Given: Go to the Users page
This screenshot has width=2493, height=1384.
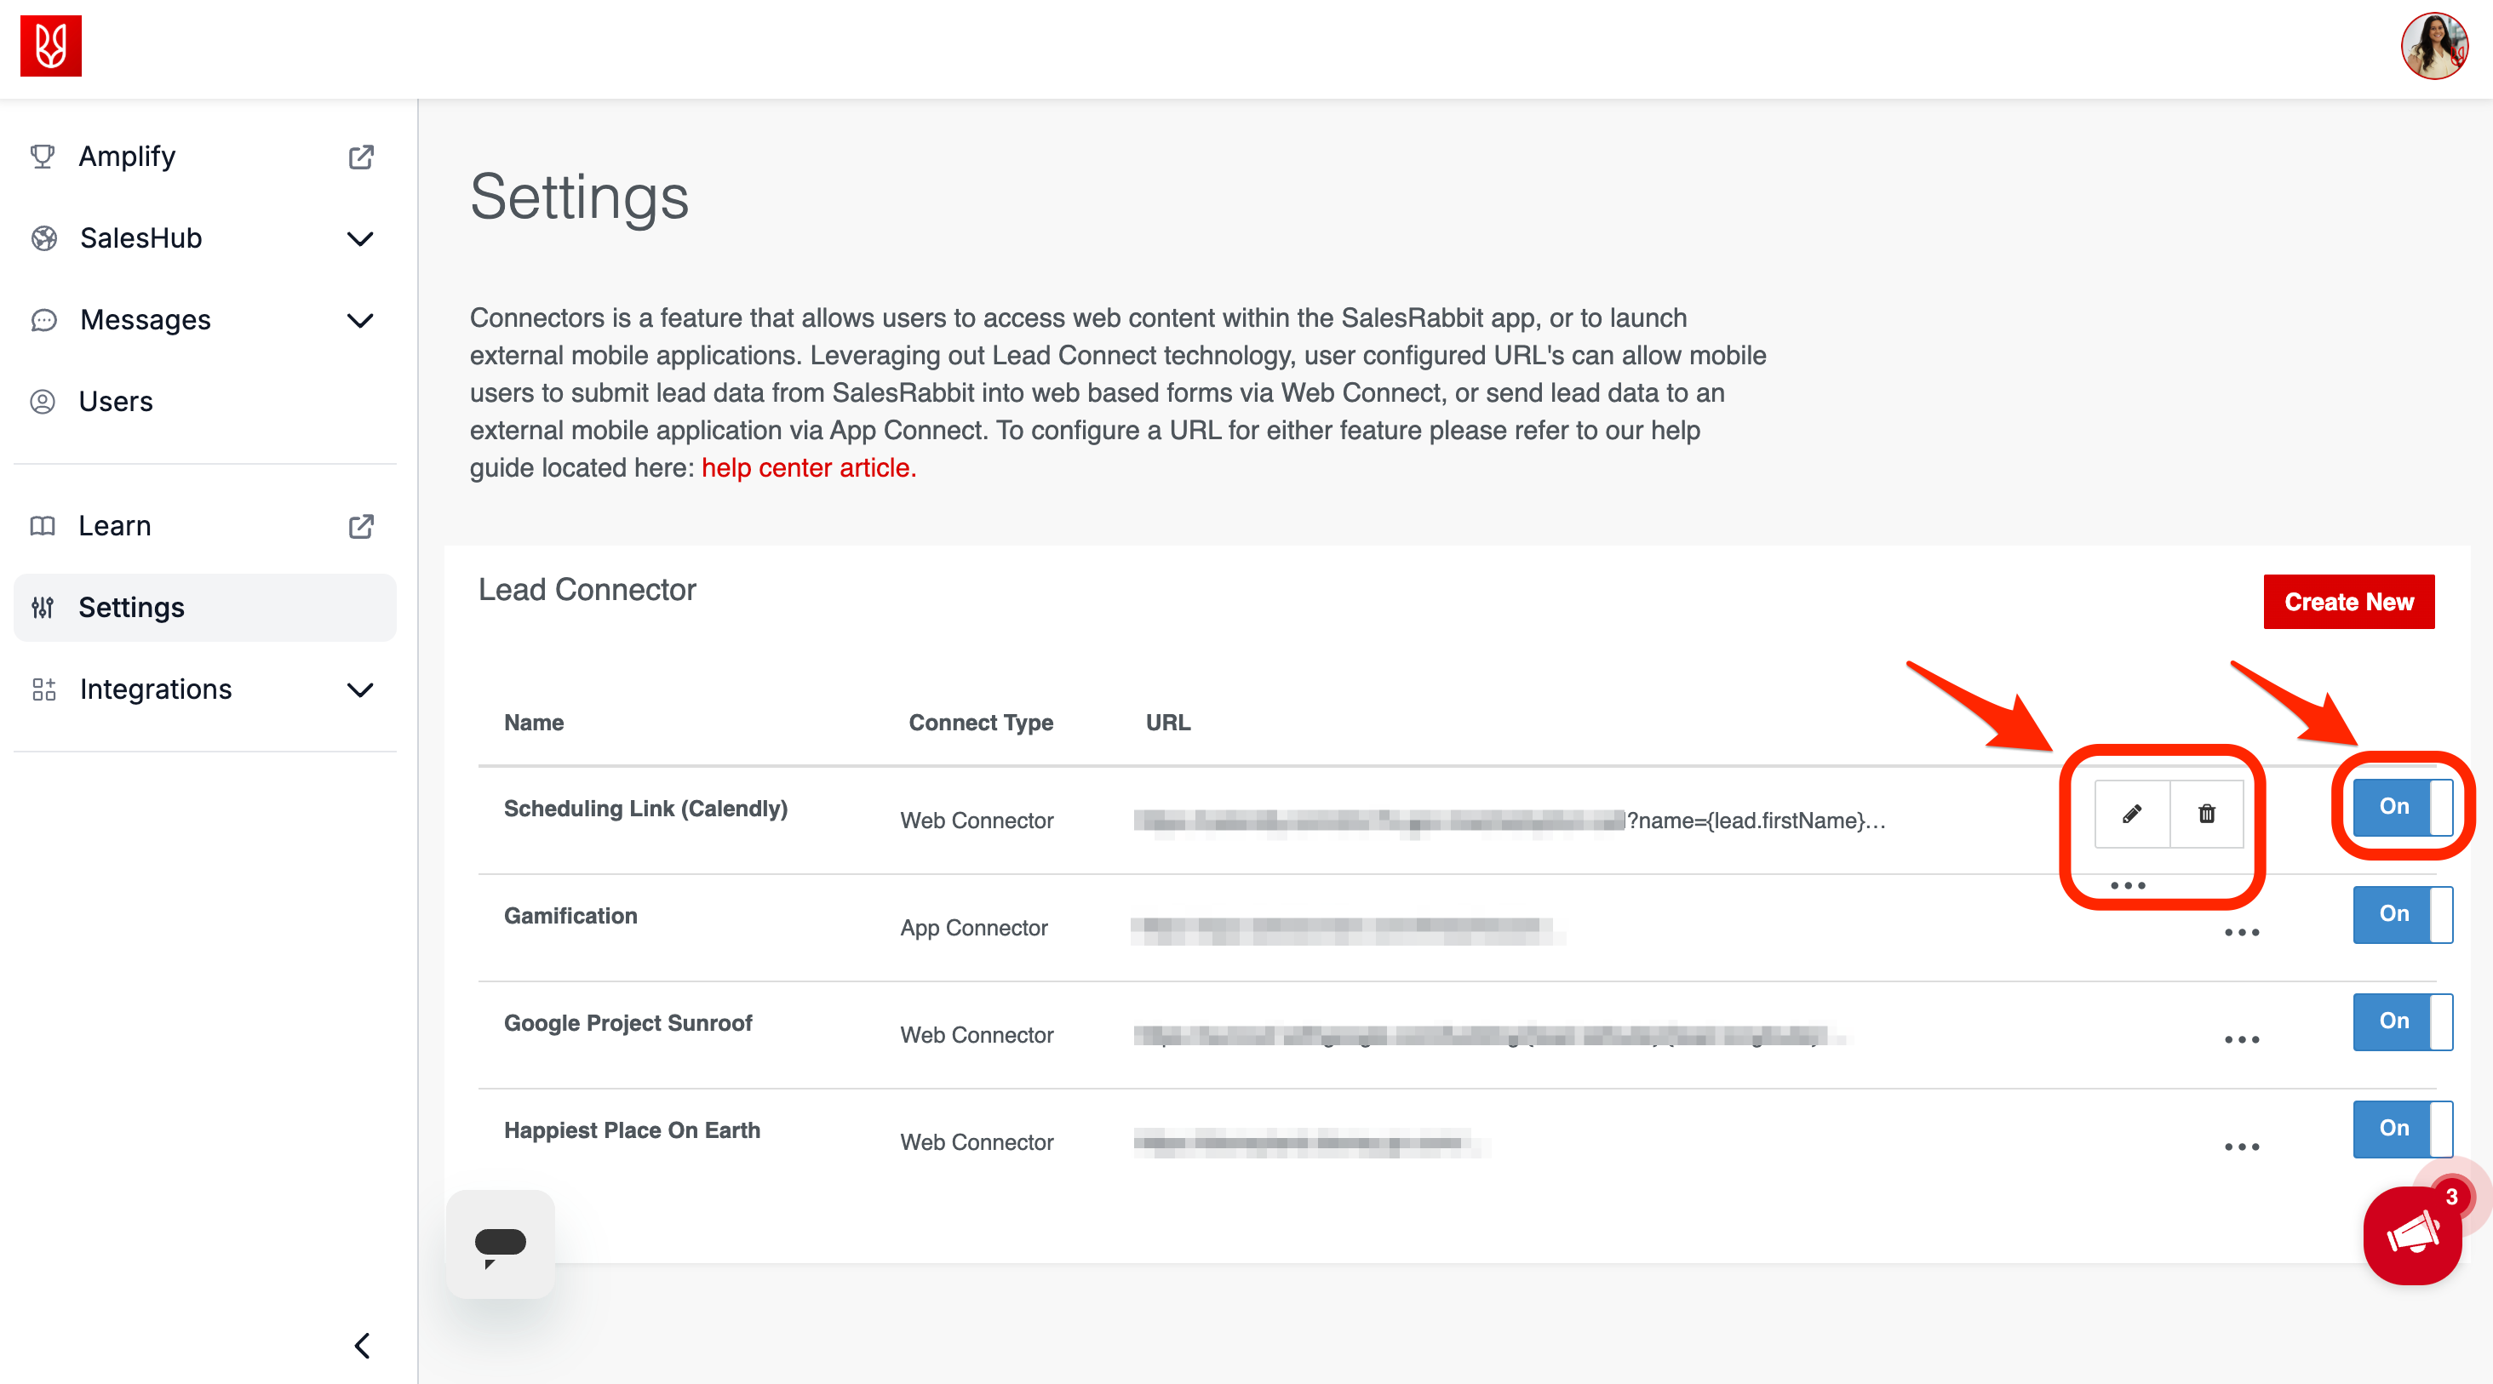Looking at the screenshot, I should pyautogui.click(x=115, y=402).
